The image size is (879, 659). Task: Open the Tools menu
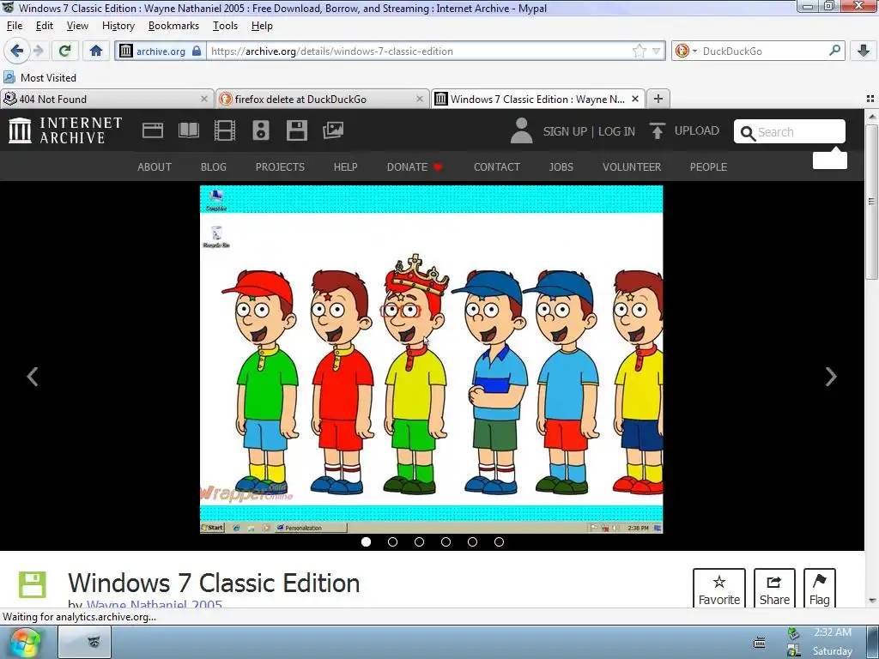(225, 26)
